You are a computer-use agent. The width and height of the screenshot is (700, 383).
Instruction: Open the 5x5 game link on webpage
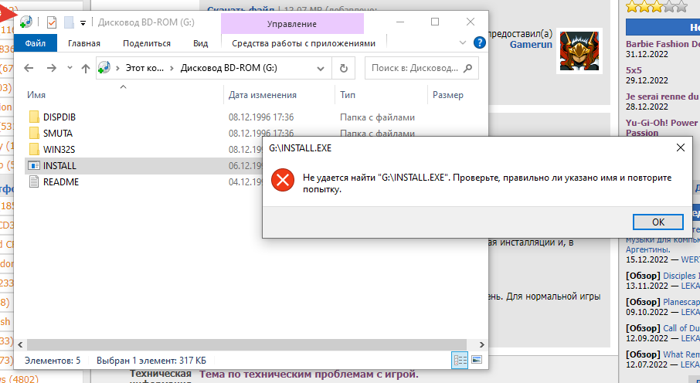(634, 70)
